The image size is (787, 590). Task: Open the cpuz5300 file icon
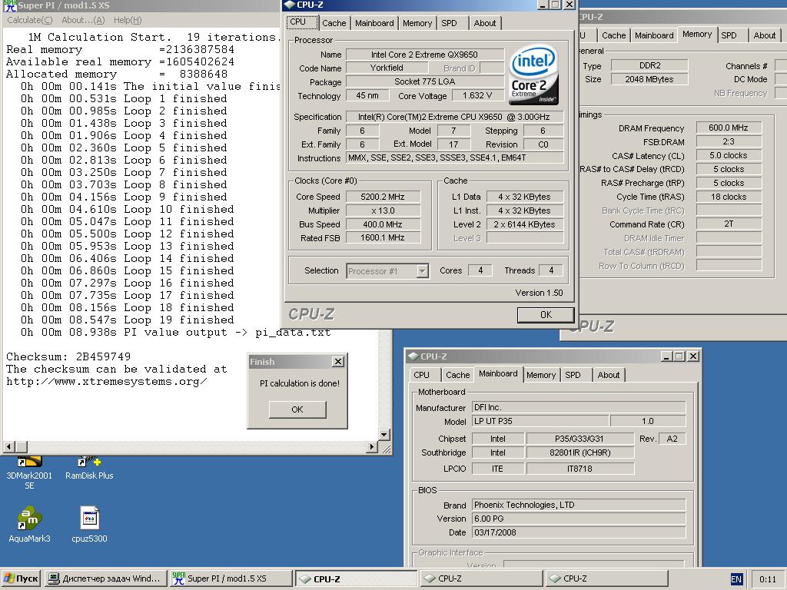[89, 525]
